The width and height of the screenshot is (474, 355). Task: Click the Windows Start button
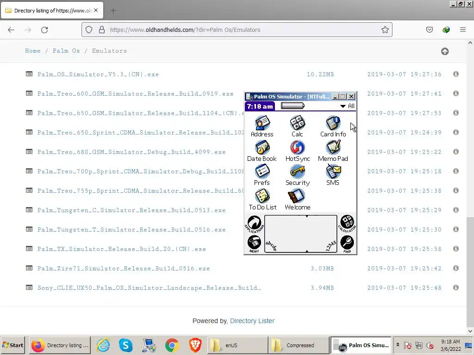coord(12,345)
